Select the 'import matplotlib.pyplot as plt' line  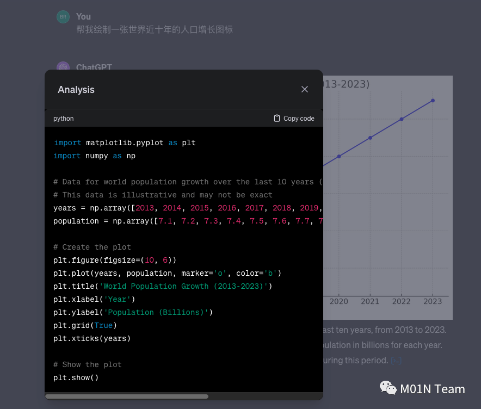125,142
